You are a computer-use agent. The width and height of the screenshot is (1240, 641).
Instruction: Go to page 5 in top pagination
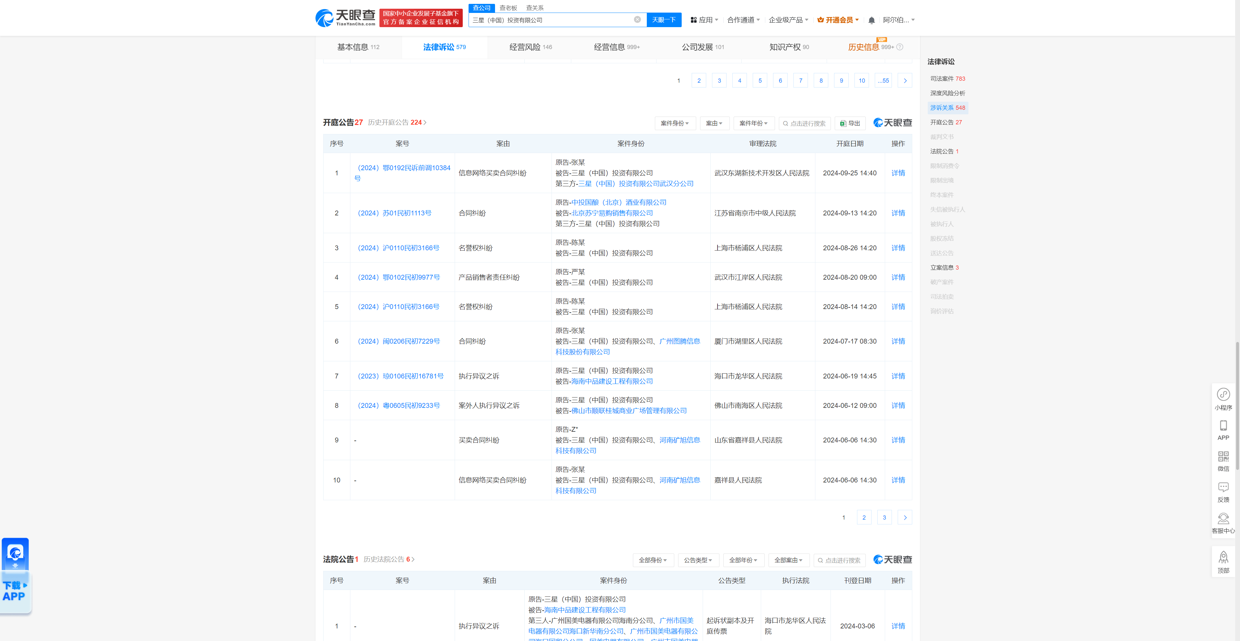coord(760,80)
